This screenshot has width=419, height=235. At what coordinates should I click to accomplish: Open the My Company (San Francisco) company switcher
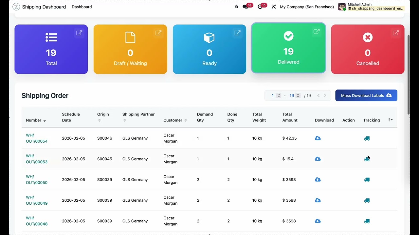307,7
